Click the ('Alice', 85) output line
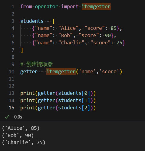The height and width of the screenshot is (151, 145). (21, 128)
